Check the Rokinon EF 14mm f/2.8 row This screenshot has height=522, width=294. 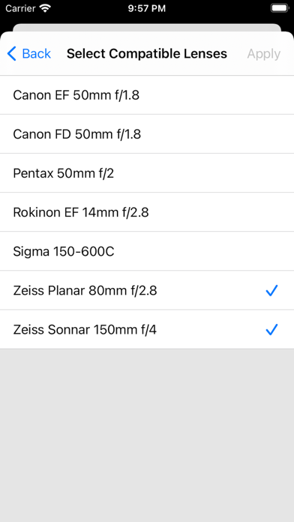point(147,212)
